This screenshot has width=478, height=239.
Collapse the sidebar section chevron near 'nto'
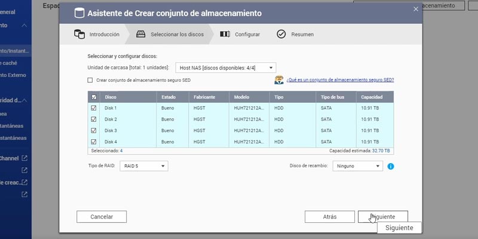(24, 25)
